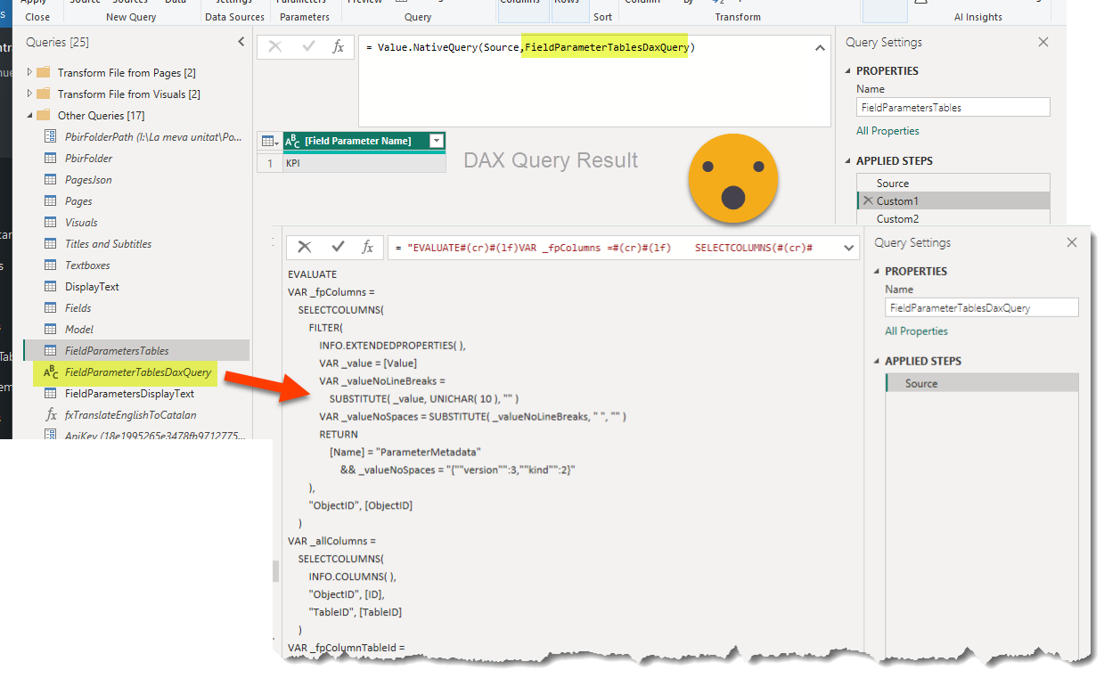Confirm formula with checkmark in lower formula bar

pos(338,247)
